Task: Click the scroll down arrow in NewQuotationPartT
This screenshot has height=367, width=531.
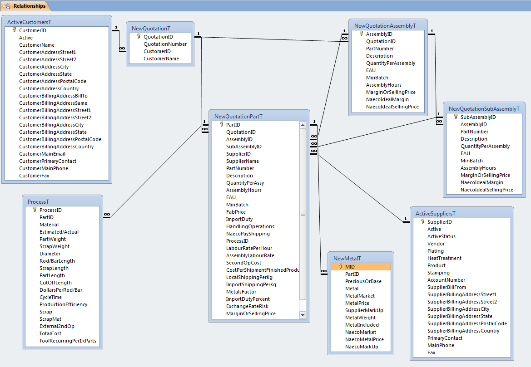Action: [x=303, y=315]
